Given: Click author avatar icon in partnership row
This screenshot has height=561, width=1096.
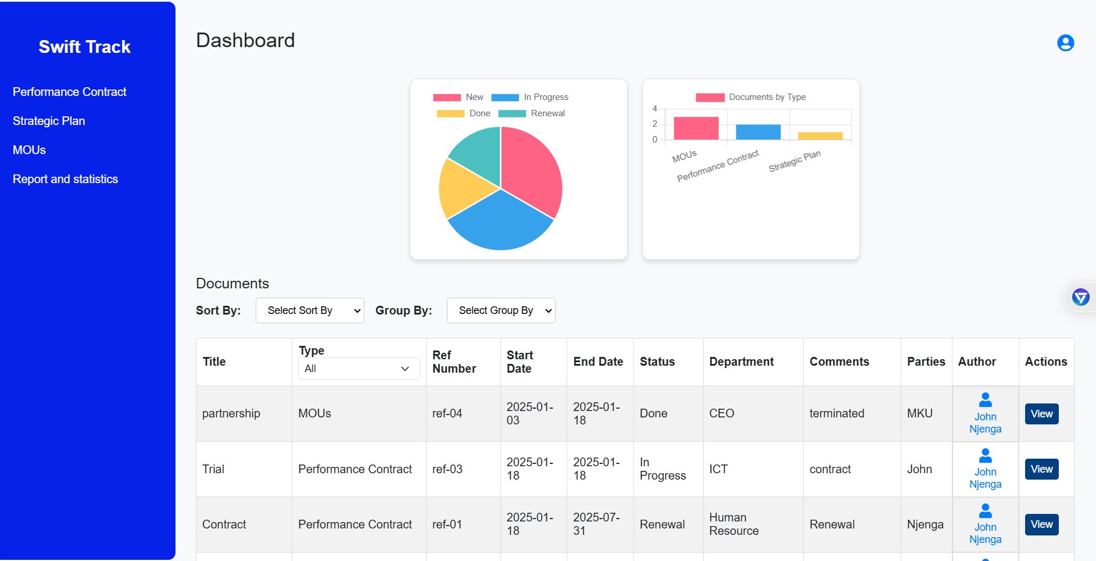Looking at the screenshot, I should [x=985, y=400].
